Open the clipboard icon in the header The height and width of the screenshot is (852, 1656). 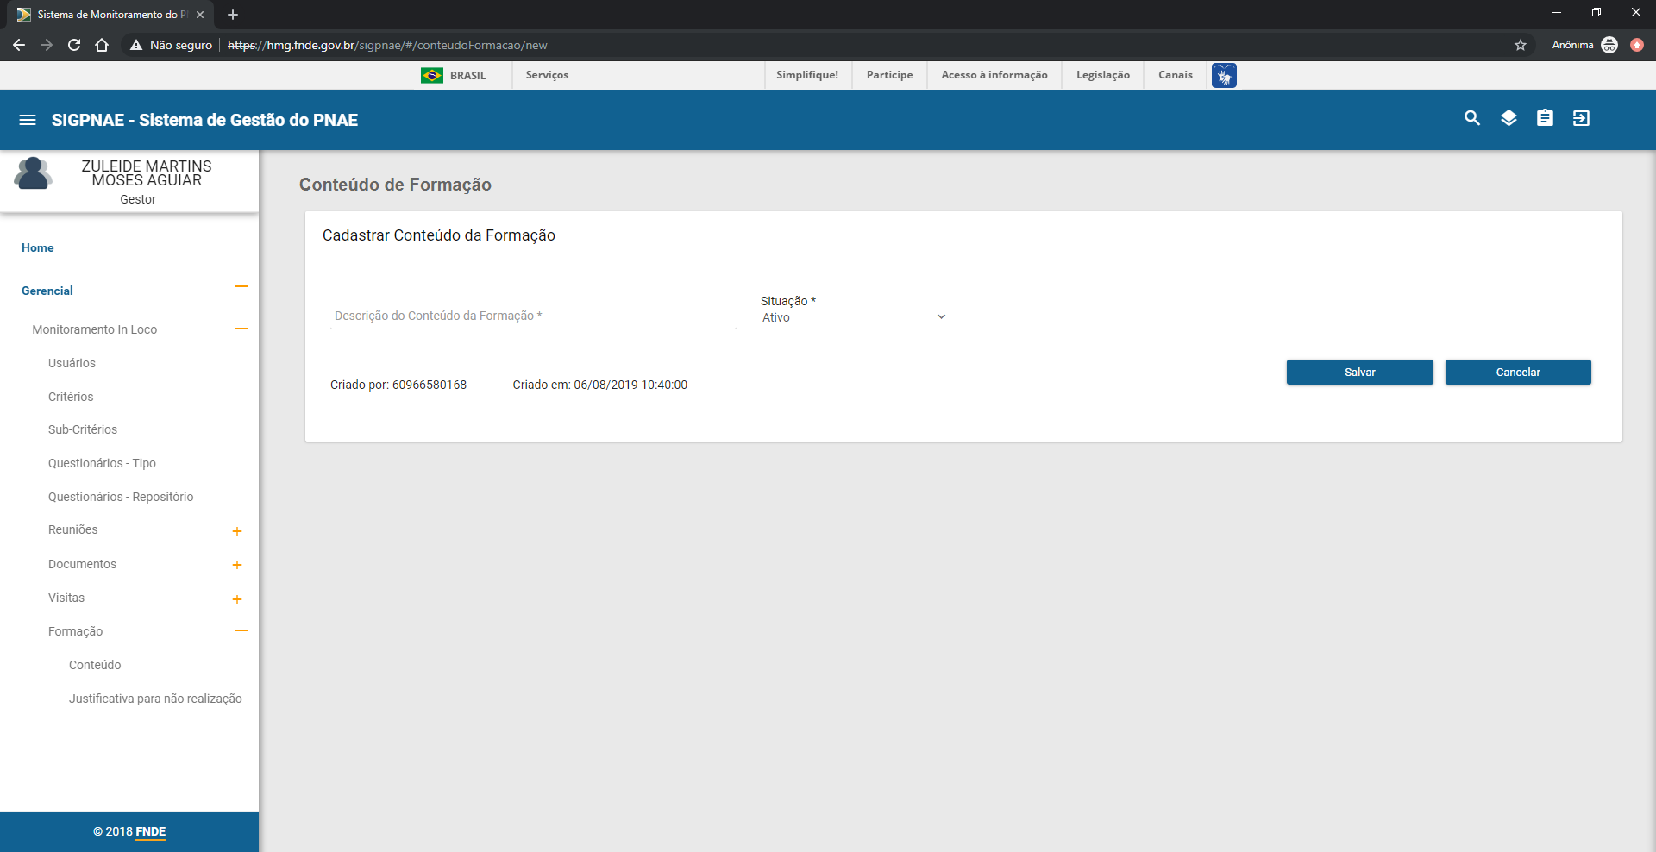coord(1545,118)
